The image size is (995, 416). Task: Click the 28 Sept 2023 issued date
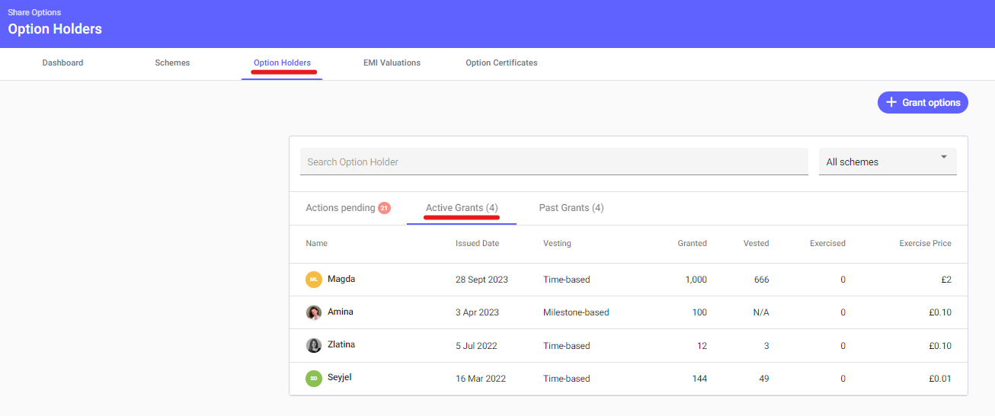pyautogui.click(x=482, y=280)
